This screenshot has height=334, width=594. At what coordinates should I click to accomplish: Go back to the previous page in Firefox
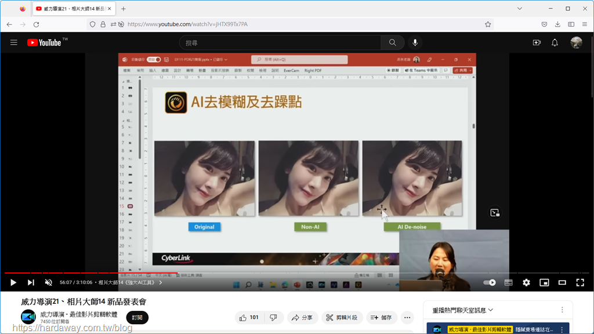pyautogui.click(x=9, y=24)
